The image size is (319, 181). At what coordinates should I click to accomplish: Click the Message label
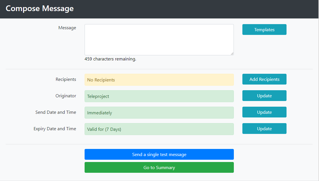[67, 28]
